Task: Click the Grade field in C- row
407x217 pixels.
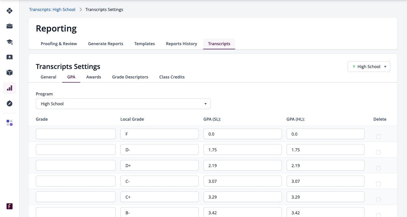Action: [76, 181]
